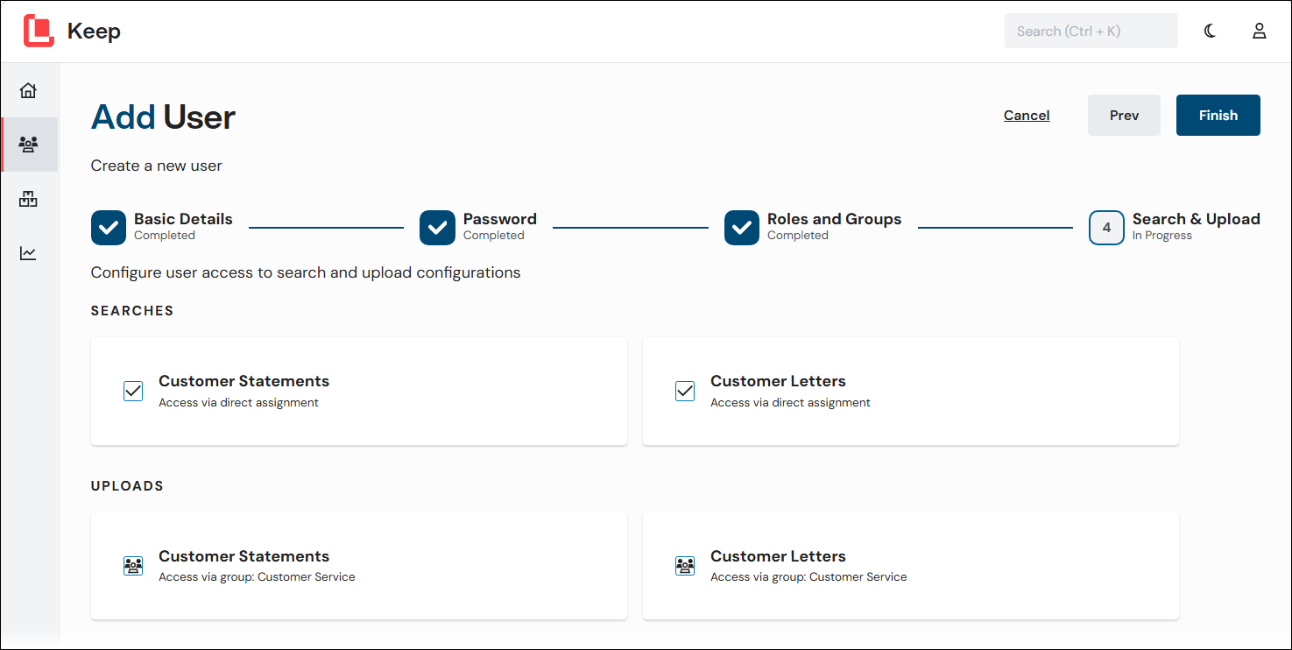This screenshot has width=1292, height=650.
Task: Click the Add User page heading
Action: 163,117
